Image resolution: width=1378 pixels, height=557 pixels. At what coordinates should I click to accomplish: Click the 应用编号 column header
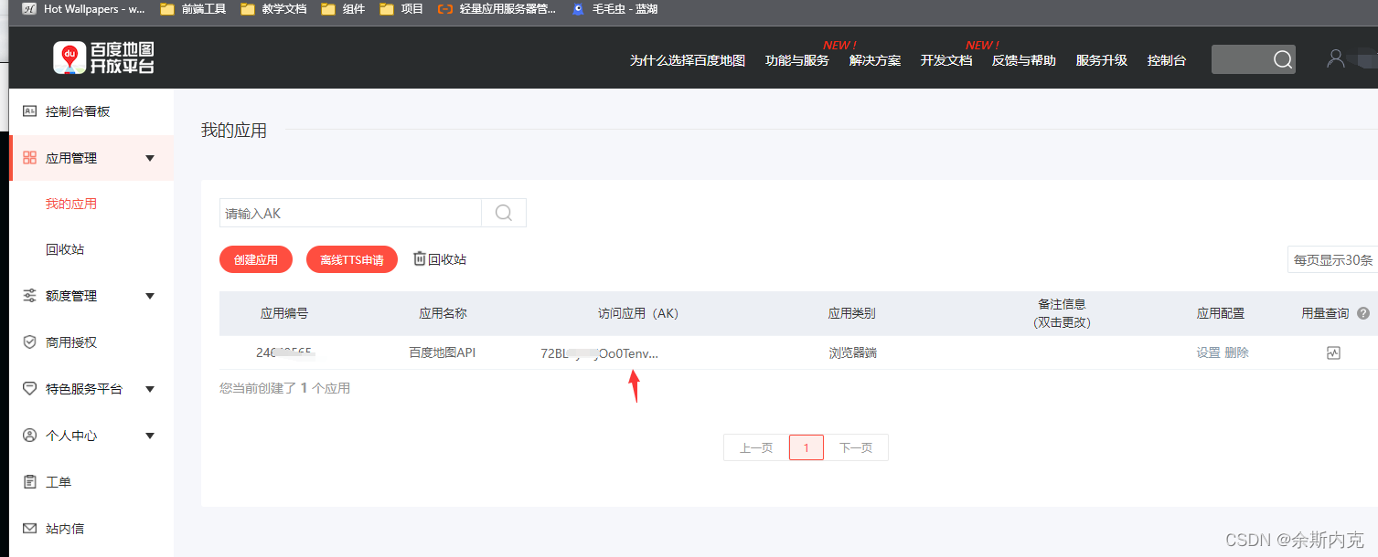pos(284,313)
